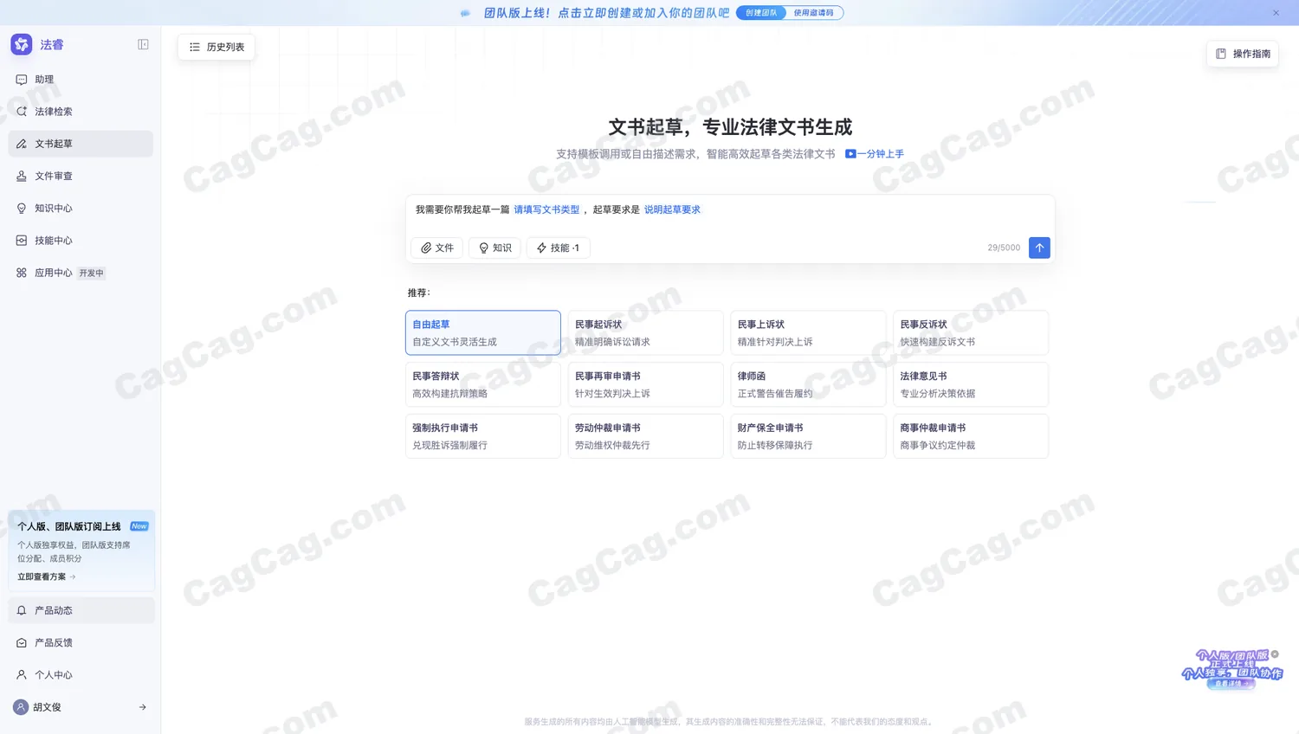1299x734 pixels.
Task: Open the 助理 assistant page
Action: pyautogui.click(x=81, y=79)
